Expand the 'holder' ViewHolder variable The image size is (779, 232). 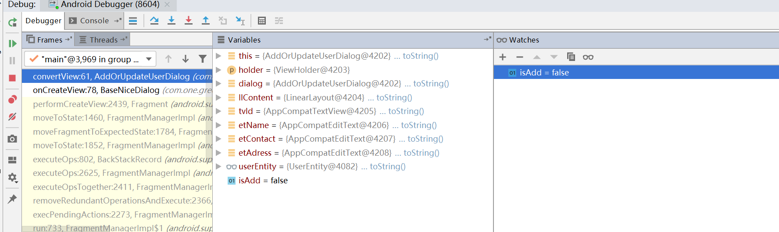point(218,70)
